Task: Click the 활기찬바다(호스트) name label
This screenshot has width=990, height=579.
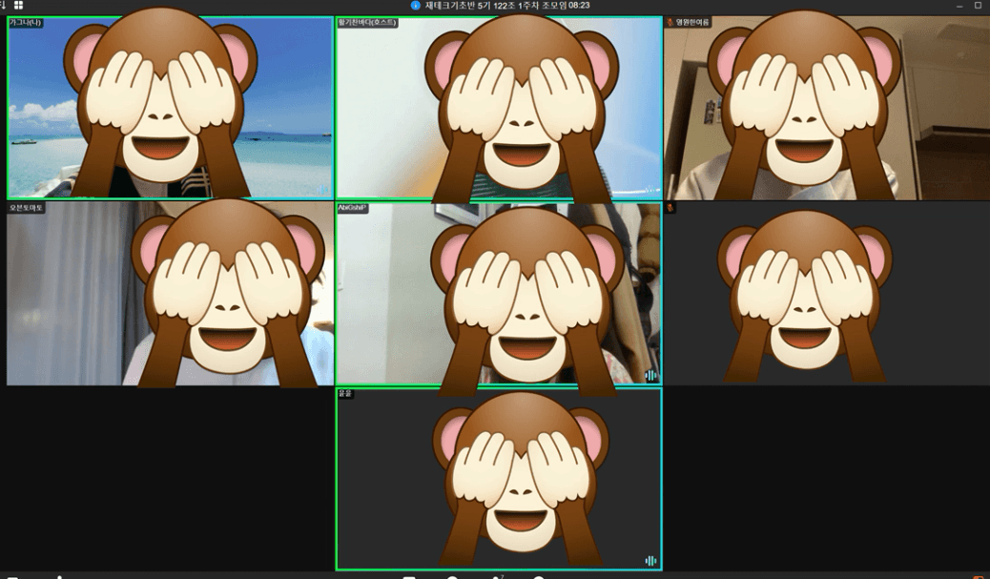Action: [367, 22]
